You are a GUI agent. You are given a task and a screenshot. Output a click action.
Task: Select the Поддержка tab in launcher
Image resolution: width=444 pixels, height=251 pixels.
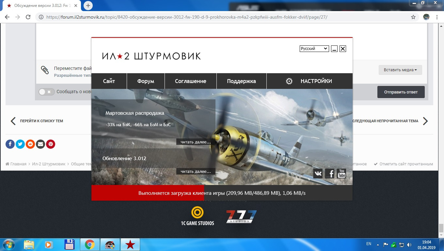[242, 81]
